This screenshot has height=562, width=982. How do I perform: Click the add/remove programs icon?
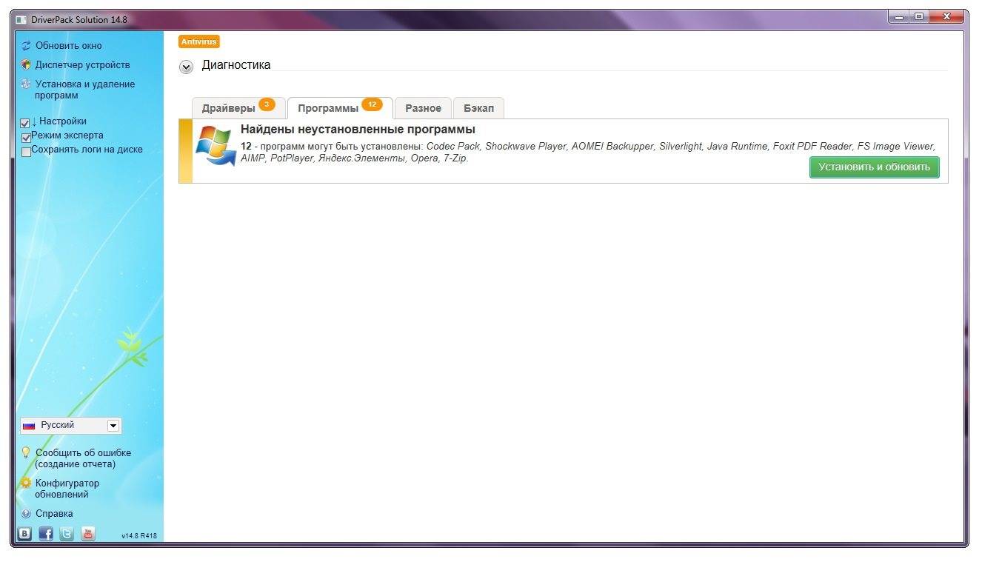pos(26,84)
